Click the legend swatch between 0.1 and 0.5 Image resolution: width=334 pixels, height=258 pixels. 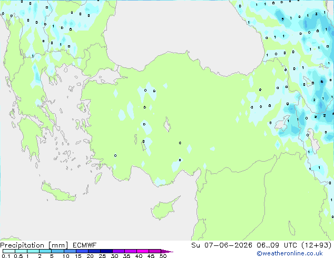(9, 251)
